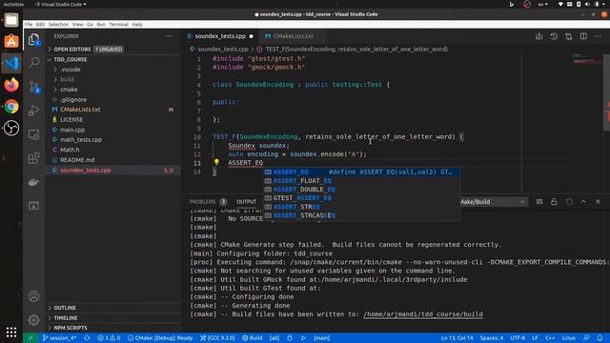Image resolution: width=610 pixels, height=343 pixels.
Task: Open the CMake view in activity bar
Action: point(34,206)
